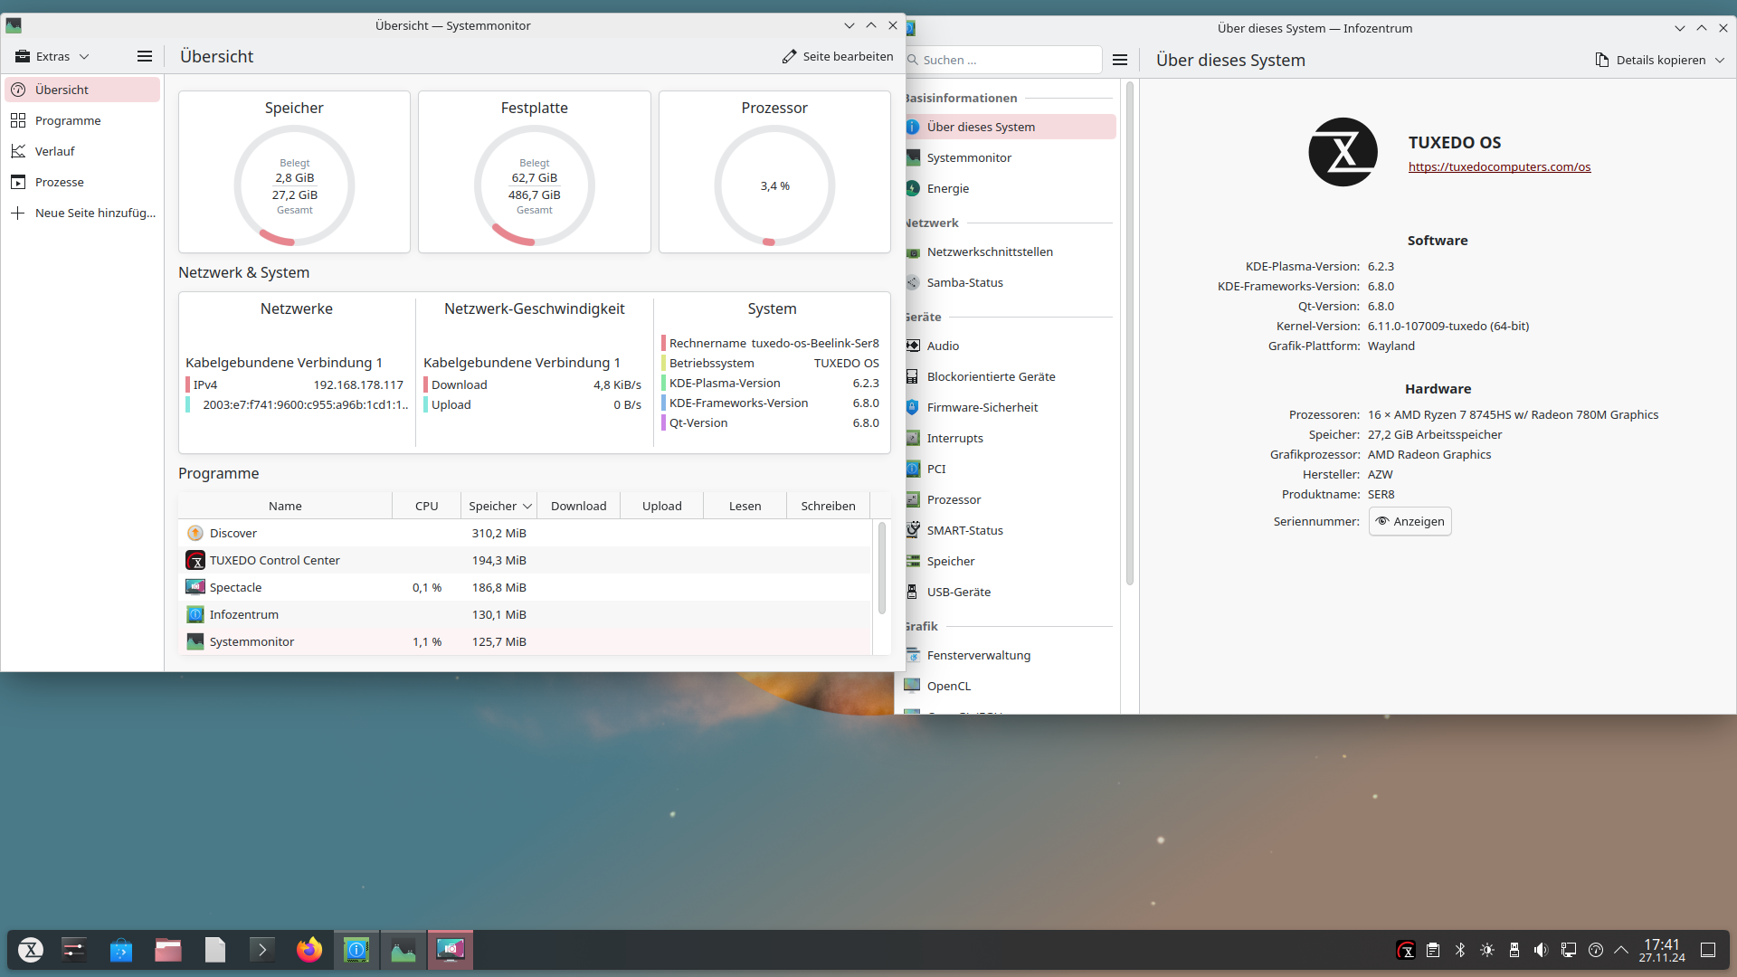Sort by Download column header

click(578, 506)
